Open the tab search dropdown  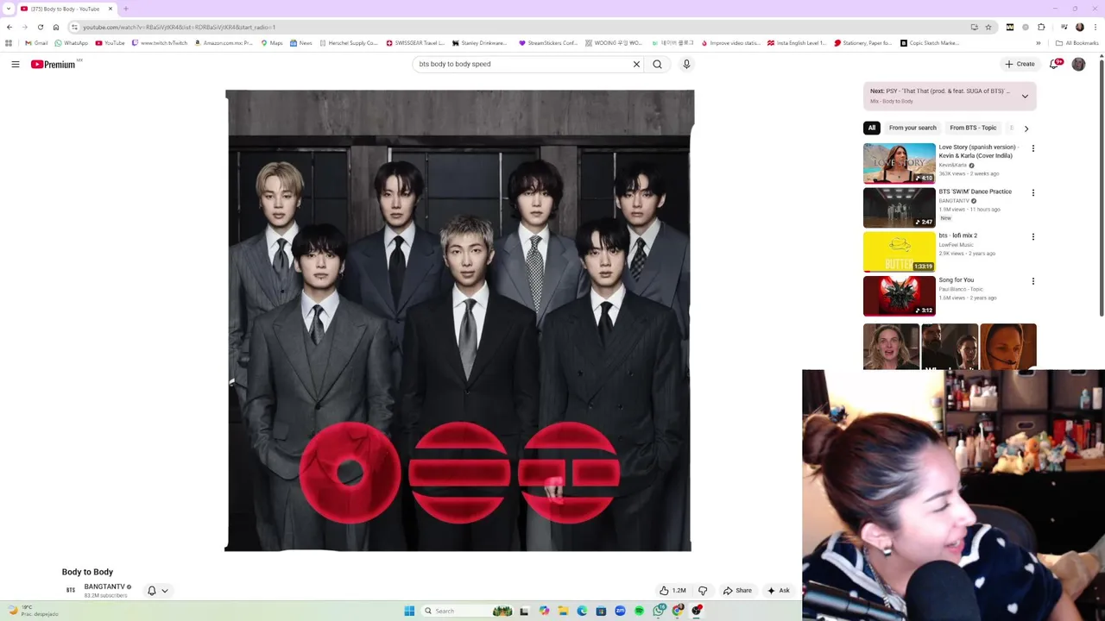point(8,9)
